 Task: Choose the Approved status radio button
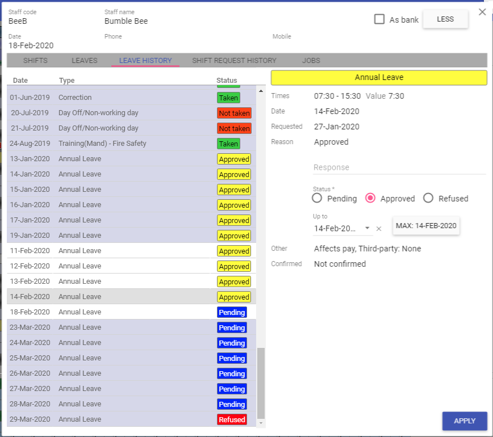(370, 198)
